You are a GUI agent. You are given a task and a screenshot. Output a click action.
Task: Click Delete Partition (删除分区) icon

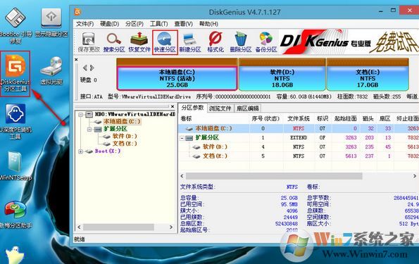(241, 42)
